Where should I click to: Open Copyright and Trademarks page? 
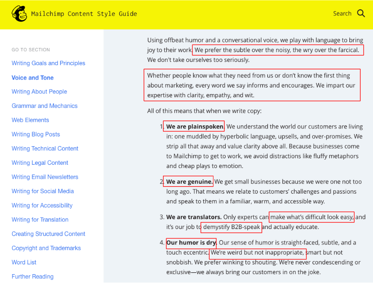pos(46,248)
